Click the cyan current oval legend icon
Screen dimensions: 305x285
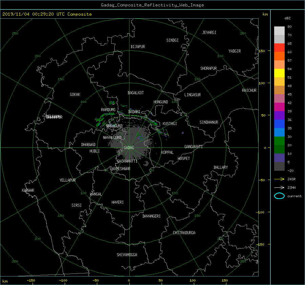(x=279, y=196)
